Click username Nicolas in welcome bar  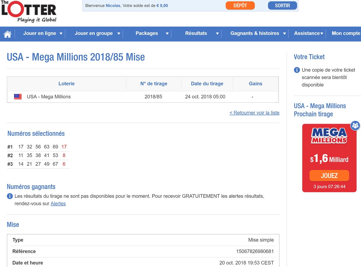[113, 6]
